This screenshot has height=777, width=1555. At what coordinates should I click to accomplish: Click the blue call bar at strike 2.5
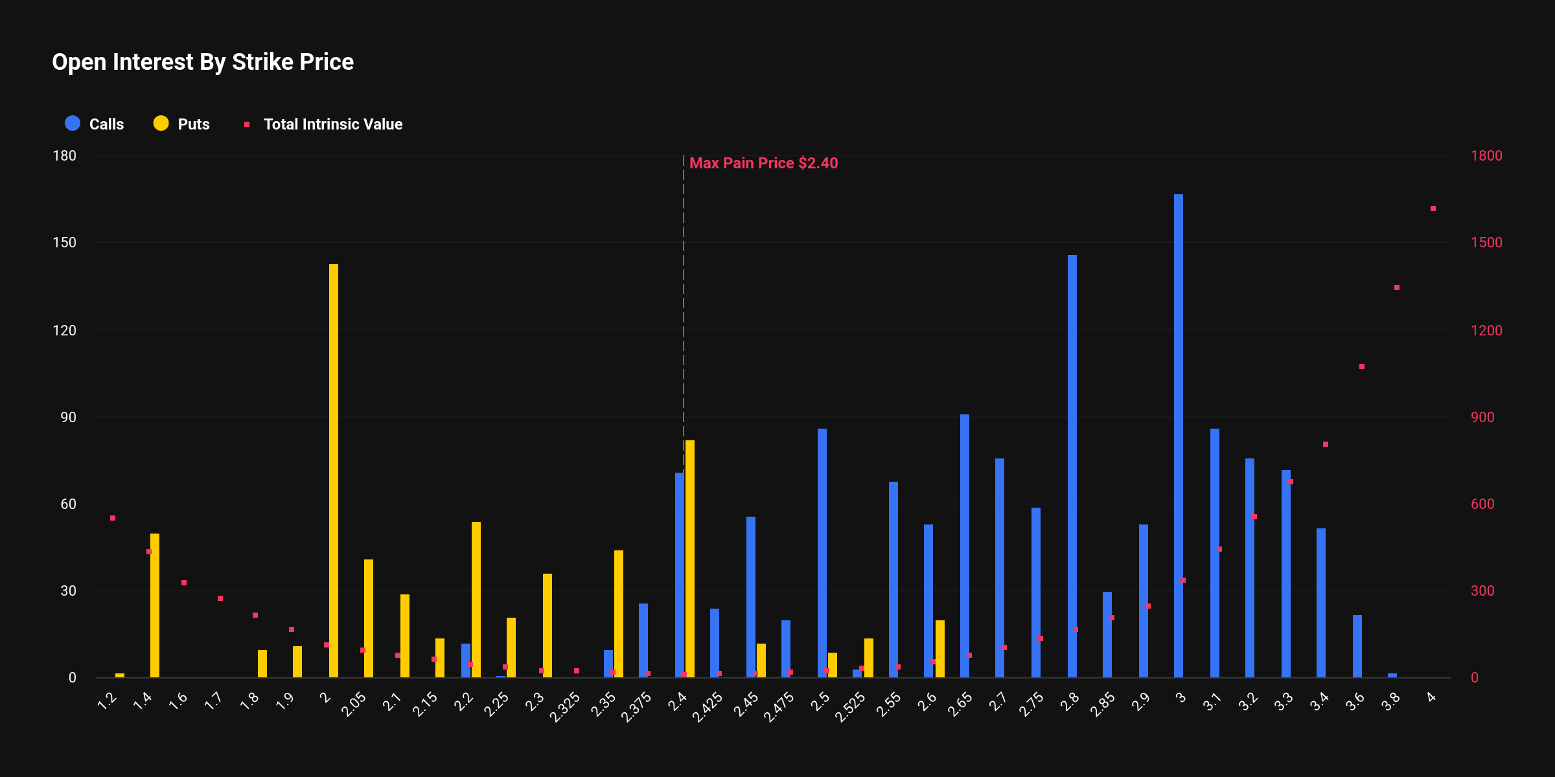coord(822,553)
